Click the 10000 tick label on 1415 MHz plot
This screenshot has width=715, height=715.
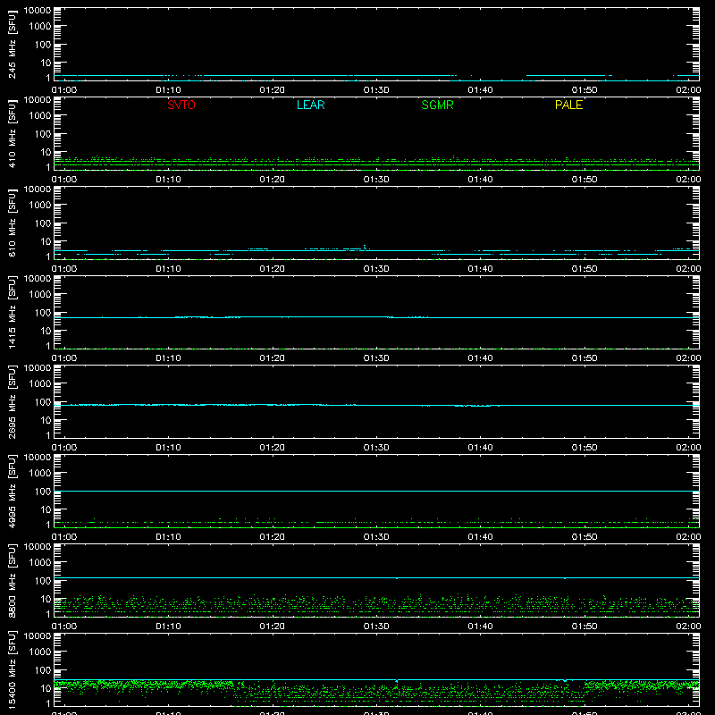38,279
